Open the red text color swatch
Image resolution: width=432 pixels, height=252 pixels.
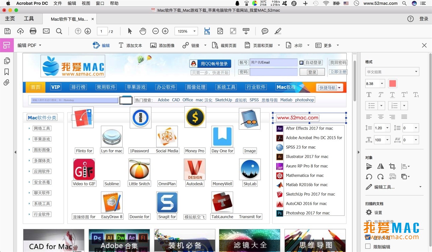click(393, 84)
